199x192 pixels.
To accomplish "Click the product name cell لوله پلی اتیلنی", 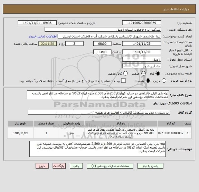I will 121,133.
